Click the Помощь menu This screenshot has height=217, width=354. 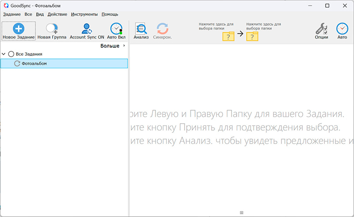[x=111, y=14]
